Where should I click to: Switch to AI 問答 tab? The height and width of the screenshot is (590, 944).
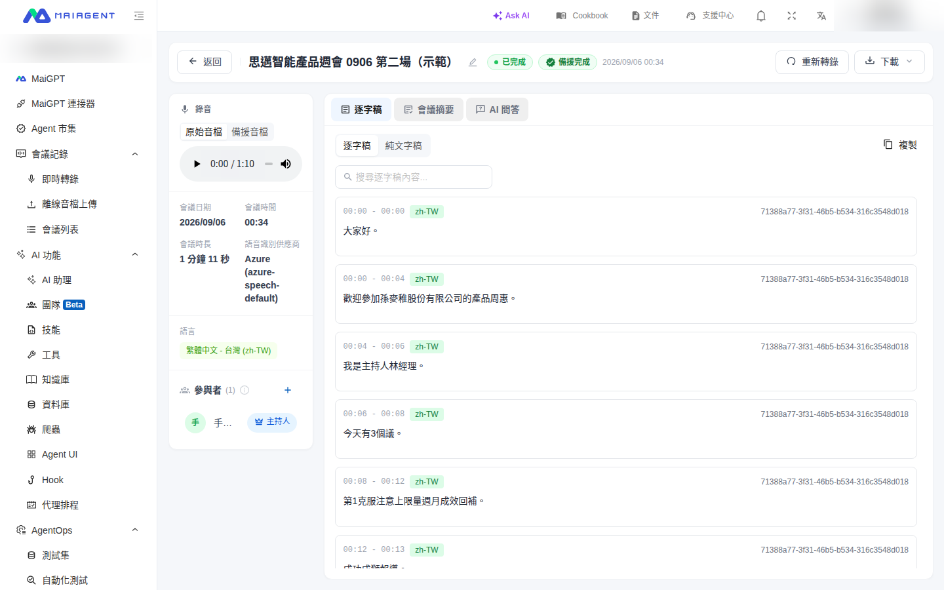point(497,109)
